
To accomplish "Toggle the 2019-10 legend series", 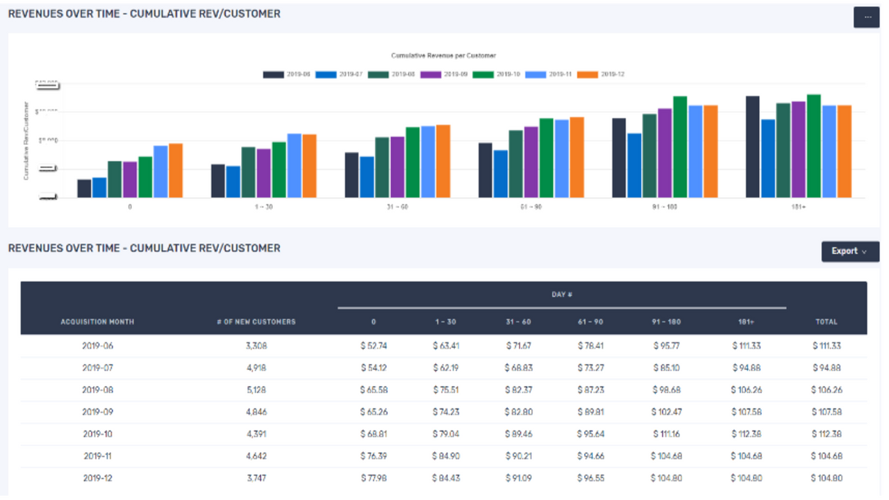I will coord(497,74).
